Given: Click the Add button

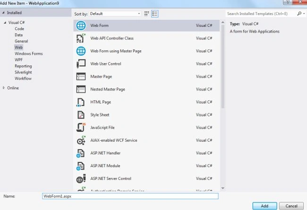Looking at the screenshot, I should pos(264,206).
